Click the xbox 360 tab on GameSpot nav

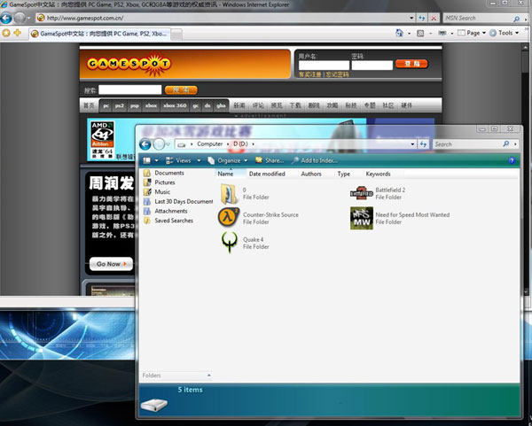click(x=175, y=105)
